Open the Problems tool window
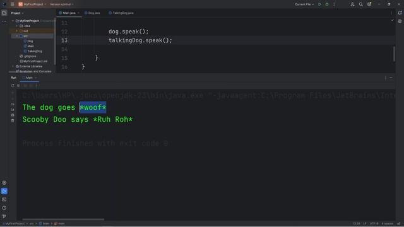Screen dimensions: 404x227 (x=4, y=208)
